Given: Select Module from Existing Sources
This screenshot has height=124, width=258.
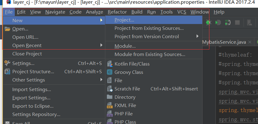Looking at the screenshot, I should (150, 54).
